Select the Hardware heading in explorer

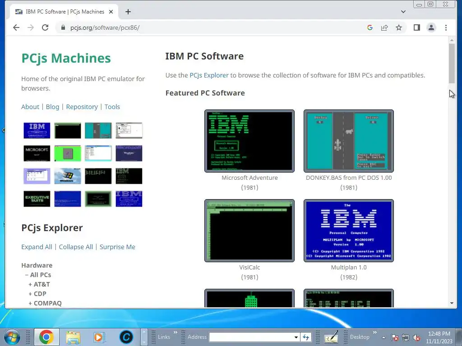click(37, 265)
